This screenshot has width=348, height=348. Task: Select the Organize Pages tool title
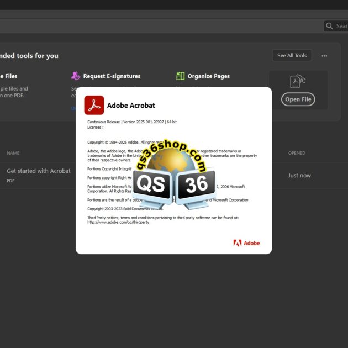[208, 76]
